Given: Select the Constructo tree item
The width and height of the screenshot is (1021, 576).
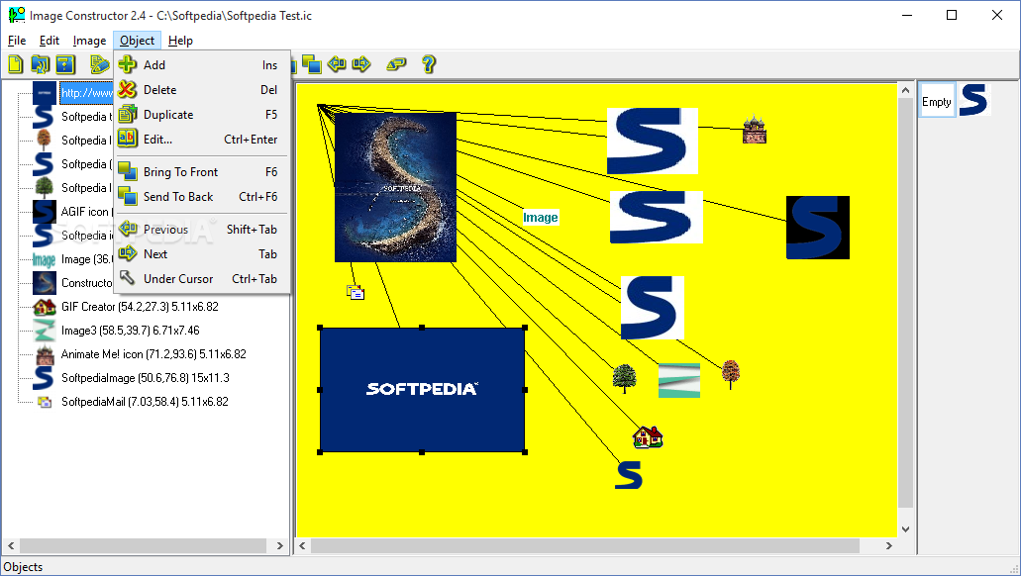Looking at the screenshot, I should click(86, 282).
